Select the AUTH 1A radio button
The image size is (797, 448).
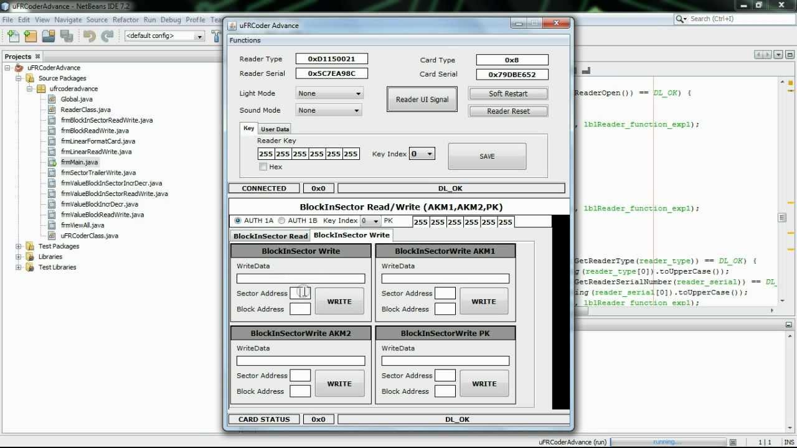[238, 221]
